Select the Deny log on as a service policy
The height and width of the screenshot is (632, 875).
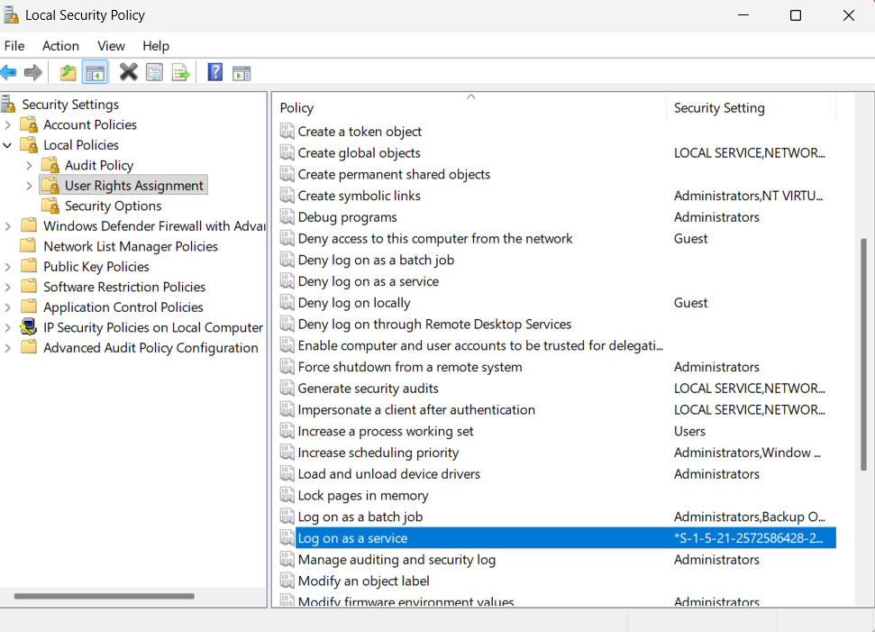[x=369, y=281]
